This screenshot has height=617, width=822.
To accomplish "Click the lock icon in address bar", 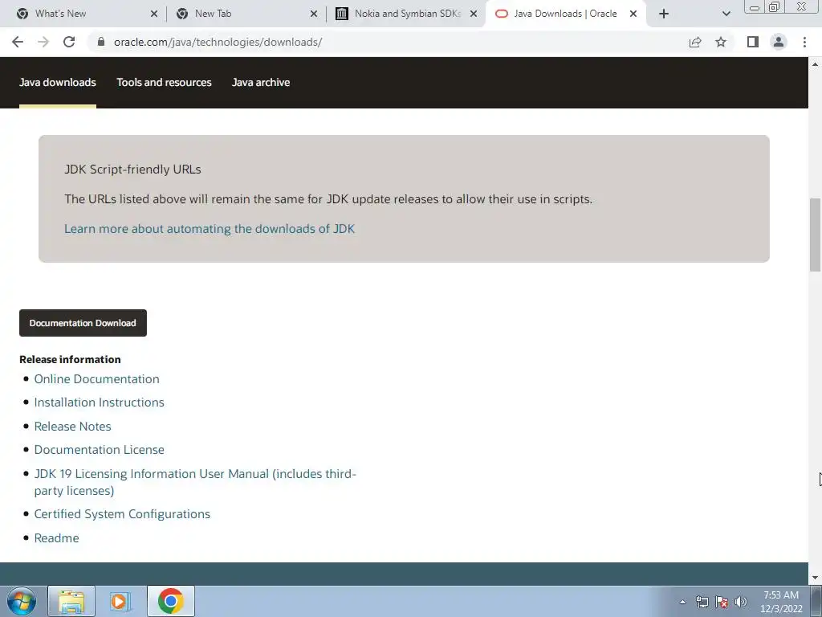I will click(101, 42).
